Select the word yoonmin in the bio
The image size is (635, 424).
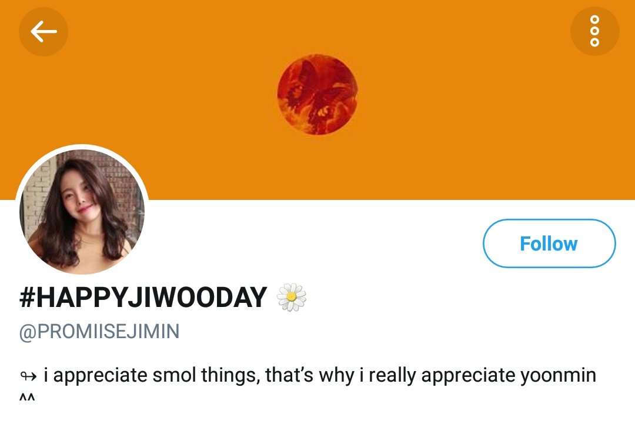coord(558,375)
